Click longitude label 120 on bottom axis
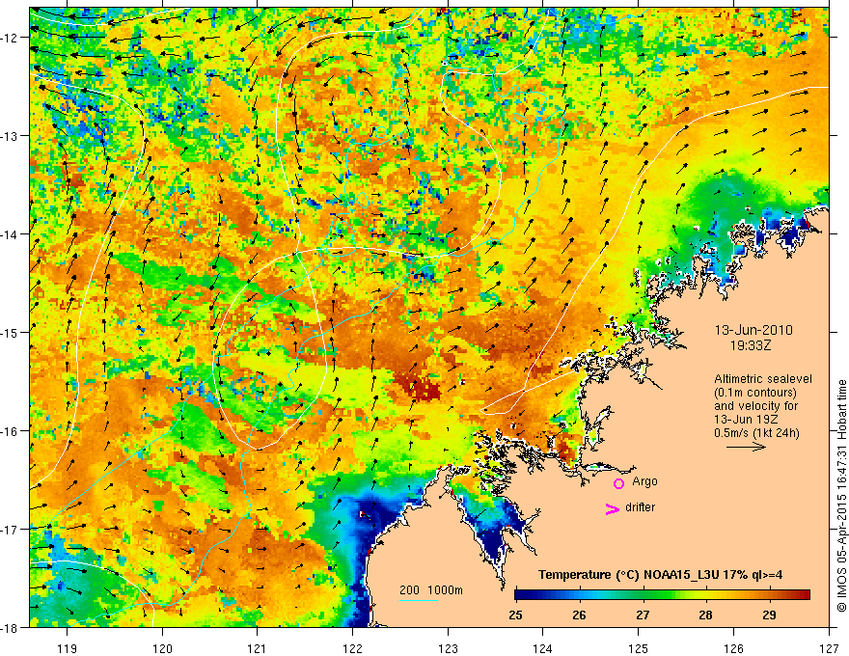This screenshot has height=656, width=849. tap(162, 648)
